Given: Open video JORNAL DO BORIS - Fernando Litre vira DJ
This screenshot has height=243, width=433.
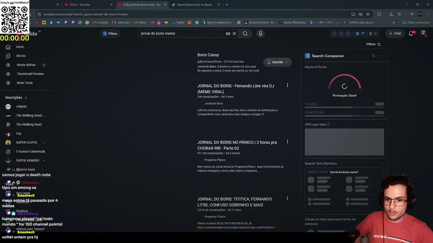Looking at the screenshot, I should click(236, 89).
